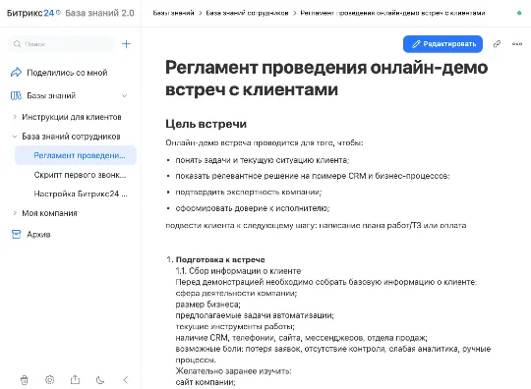Click line 'Перед демонстрацией необходимо собрать'
This screenshot has width=531, height=389.
(326, 282)
